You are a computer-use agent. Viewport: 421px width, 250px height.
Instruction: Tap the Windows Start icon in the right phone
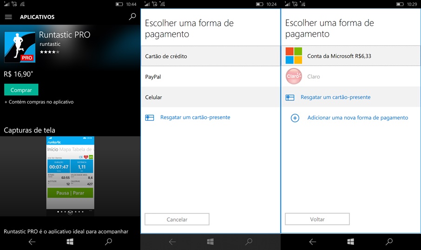pos(351,242)
